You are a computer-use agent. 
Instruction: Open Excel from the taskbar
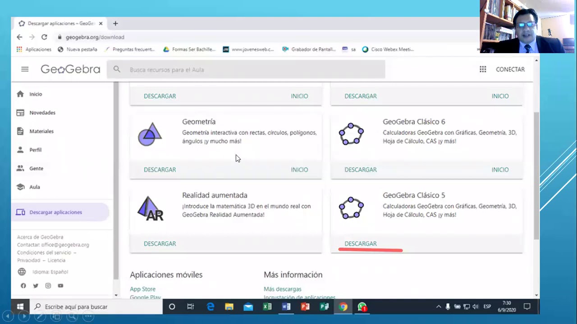click(x=267, y=307)
